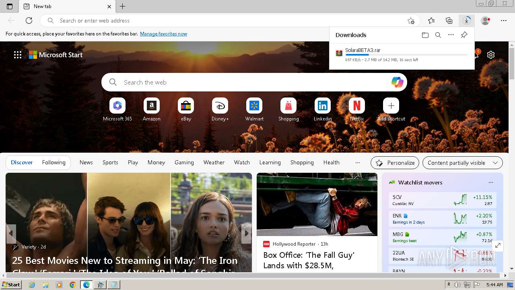Open Internet Explorer from the taskbar

point(32,285)
